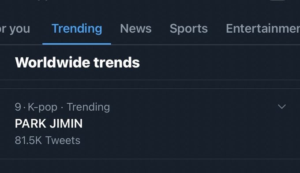Click the blue underline below Trending tab
300x173 pixels.
click(77, 44)
